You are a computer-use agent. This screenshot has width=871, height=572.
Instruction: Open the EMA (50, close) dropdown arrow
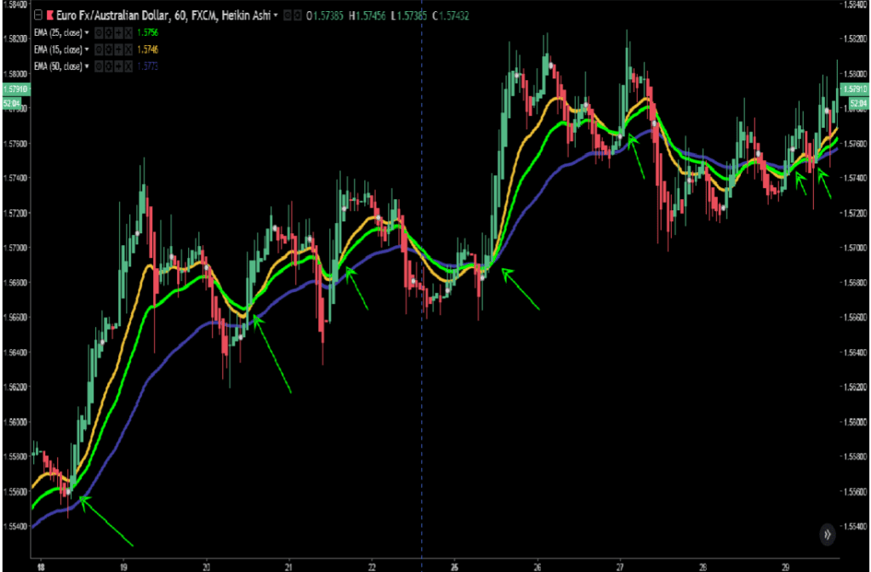(85, 66)
